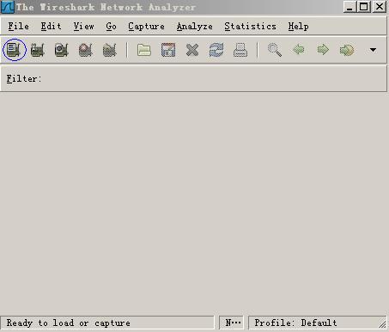Open the Statistics menu

[250, 27]
